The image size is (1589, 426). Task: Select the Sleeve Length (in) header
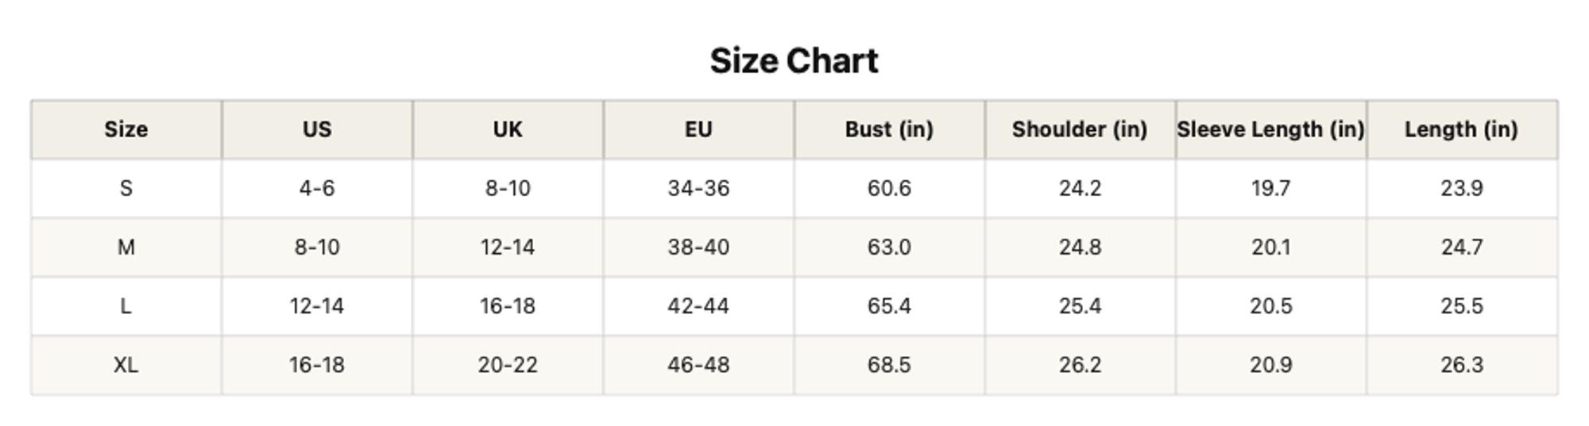tap(1270, 129)
